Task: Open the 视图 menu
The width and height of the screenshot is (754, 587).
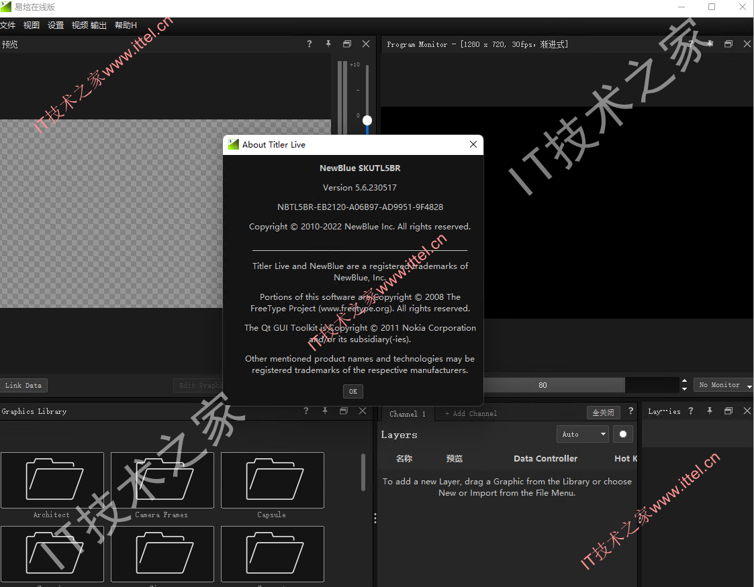Action: point(32,25)
